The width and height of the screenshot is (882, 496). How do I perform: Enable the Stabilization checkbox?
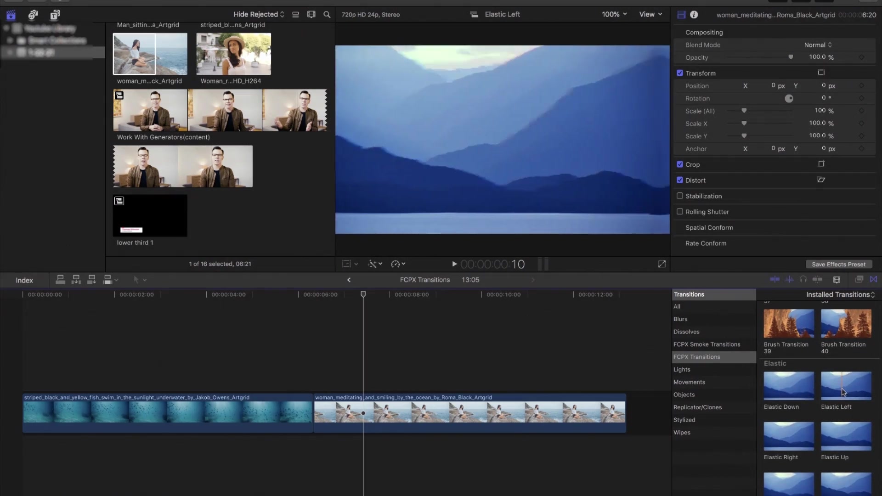[679, 196]
